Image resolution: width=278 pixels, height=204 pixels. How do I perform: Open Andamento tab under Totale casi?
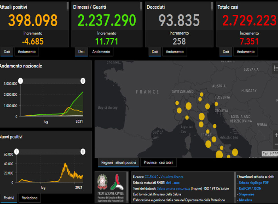click(x=246, y=52)
